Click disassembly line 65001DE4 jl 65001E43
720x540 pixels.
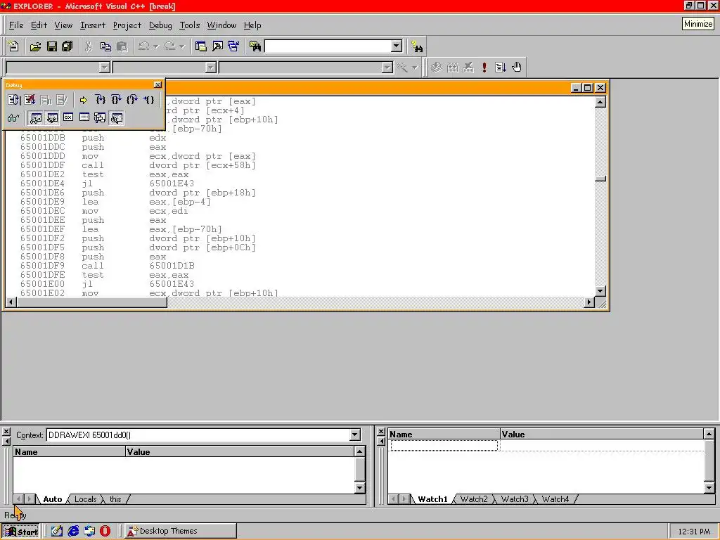point(107,184)
